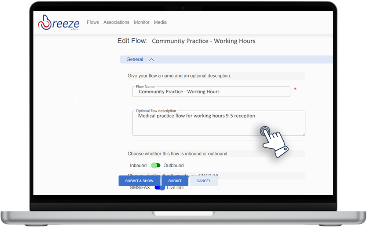This screenshot has height=227, width=367.
Task: Cancel editing the flow
Action: point(204,181)
